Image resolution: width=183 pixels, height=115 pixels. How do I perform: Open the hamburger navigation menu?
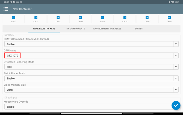pyautogui.click(x=6, y=9)
